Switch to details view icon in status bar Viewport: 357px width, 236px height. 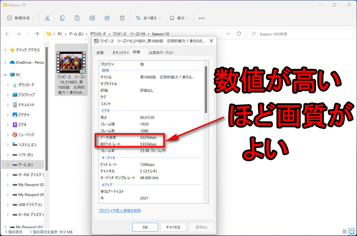coord(345,232)
